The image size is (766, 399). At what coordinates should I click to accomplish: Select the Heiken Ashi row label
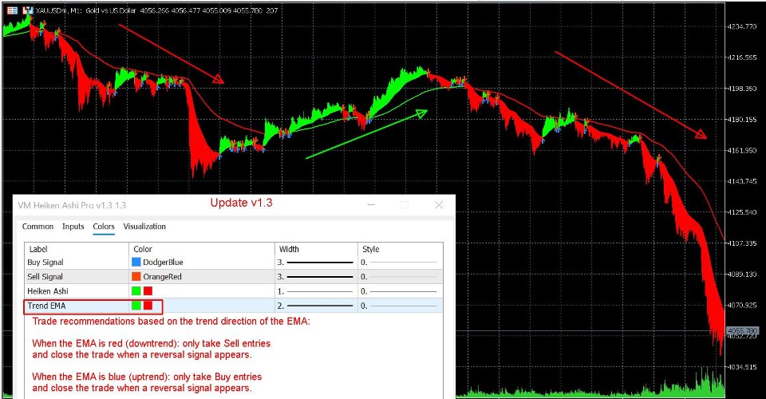click(x=48, y=291)
